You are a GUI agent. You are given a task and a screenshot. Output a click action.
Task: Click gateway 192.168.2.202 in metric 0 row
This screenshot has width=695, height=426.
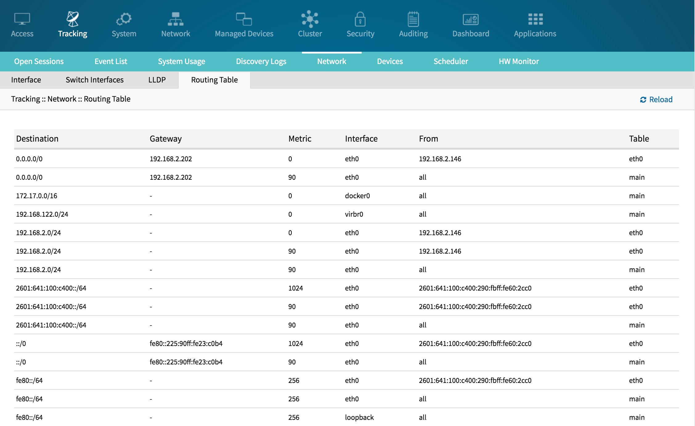[x=171, y=159]
